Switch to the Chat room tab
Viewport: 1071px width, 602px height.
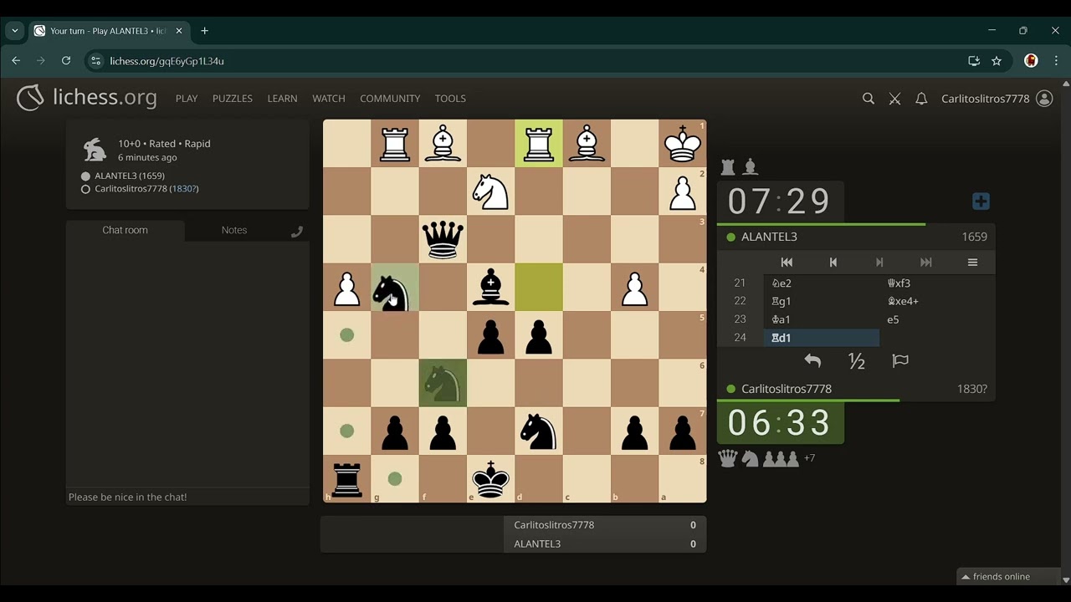(125, 230)
